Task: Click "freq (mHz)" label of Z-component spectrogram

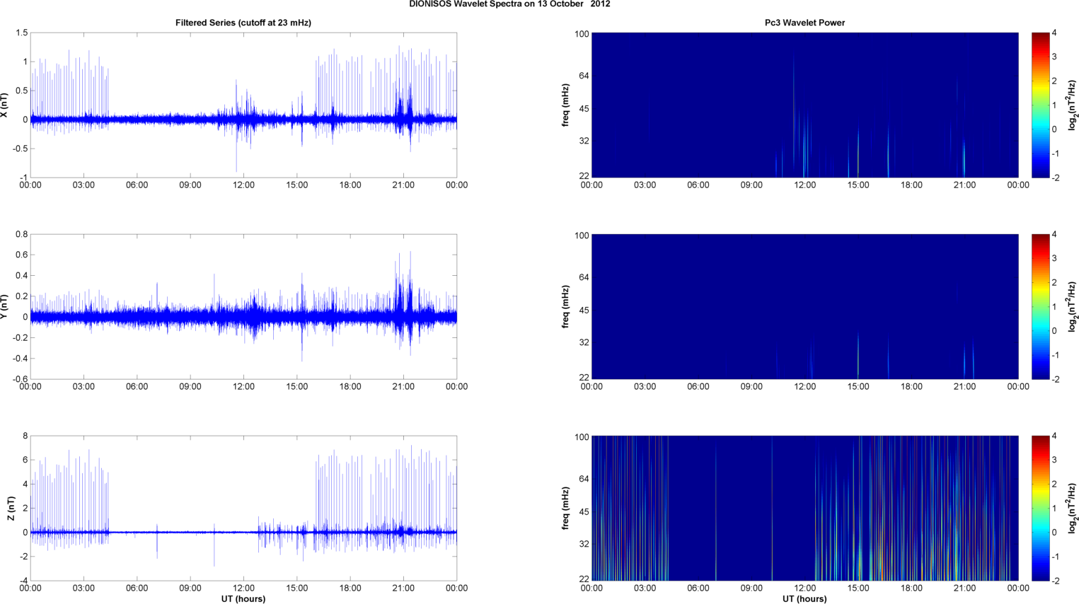Action: point(565,509)
